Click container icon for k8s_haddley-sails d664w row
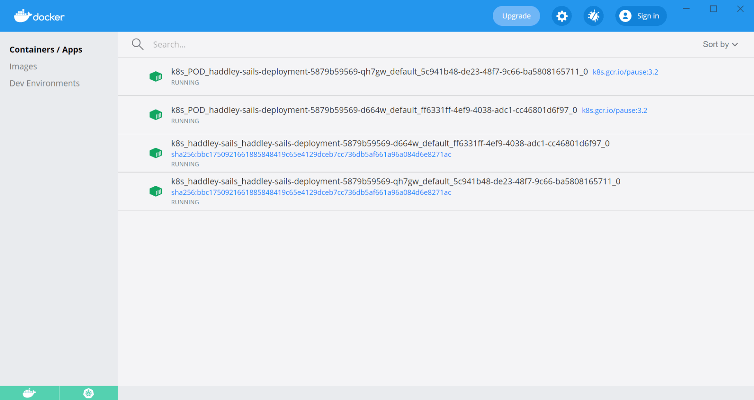Screen dimensions: 754x400 pyautogui.click(x=156, y=153)
